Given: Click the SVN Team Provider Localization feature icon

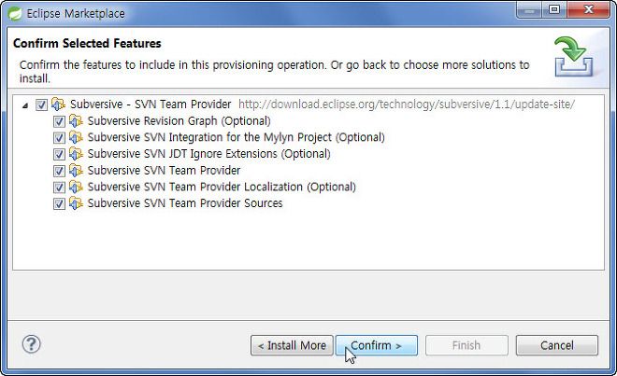Looking at the screenshot, I should (x=76, y=187).
